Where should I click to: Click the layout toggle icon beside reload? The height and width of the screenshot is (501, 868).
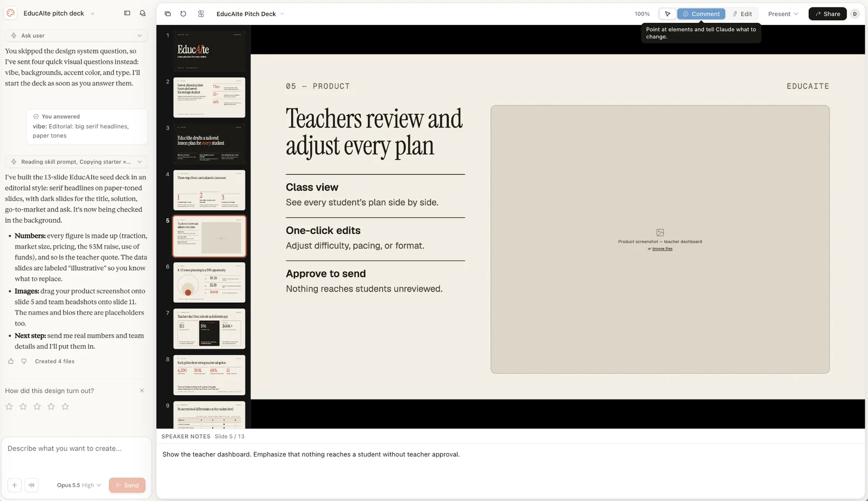(x=201, y=14)
